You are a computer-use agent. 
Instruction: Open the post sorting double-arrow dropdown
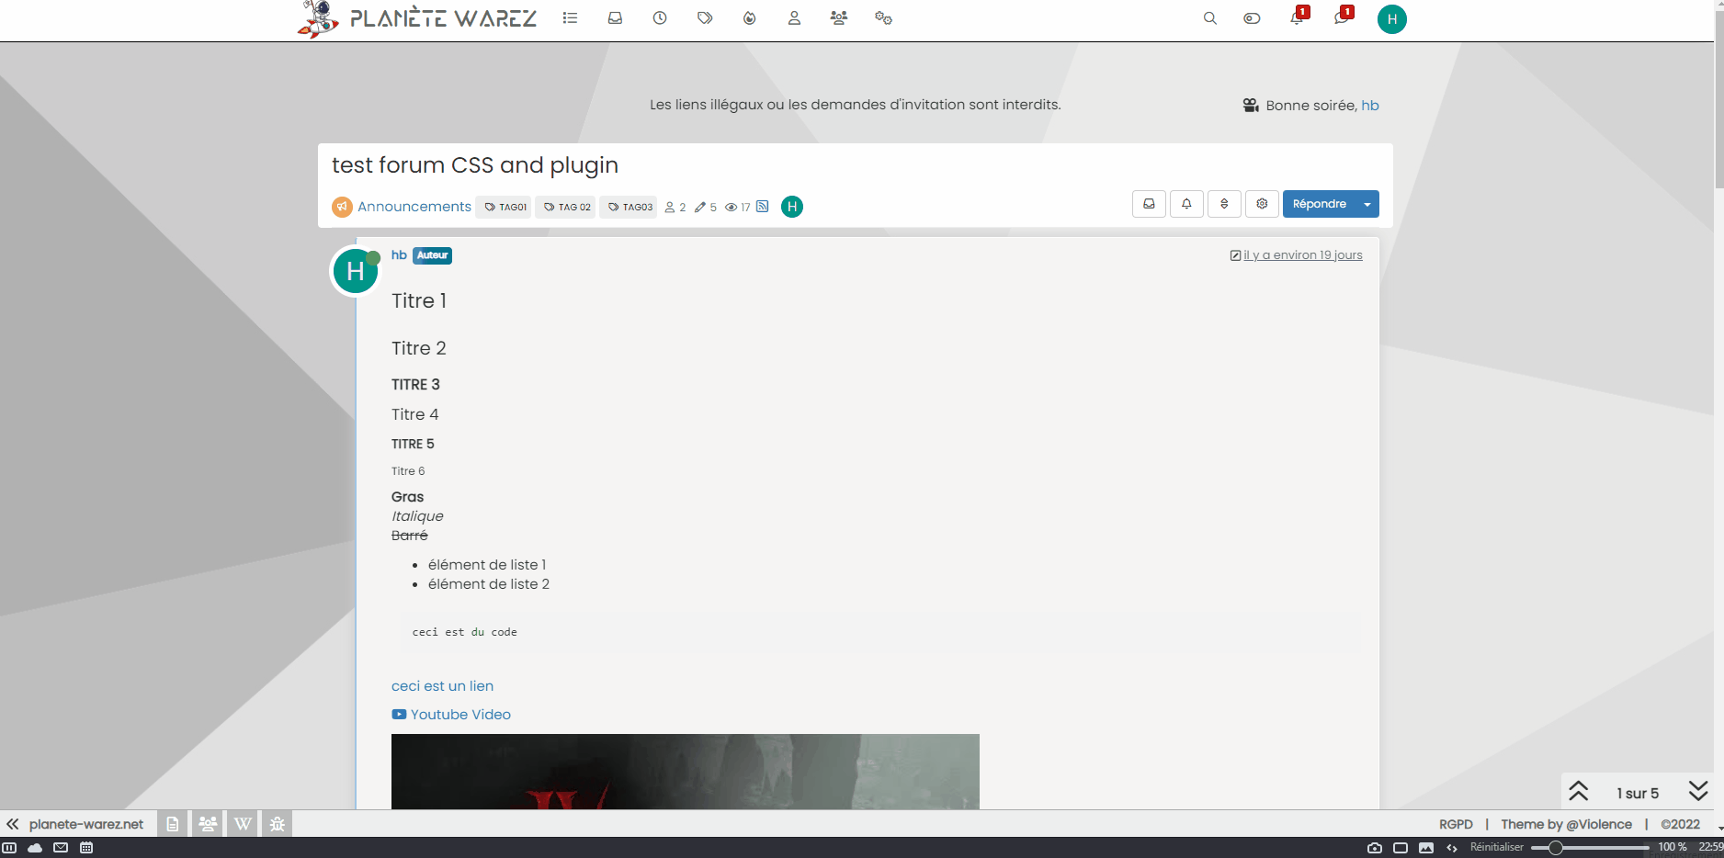click(1224, 204)
